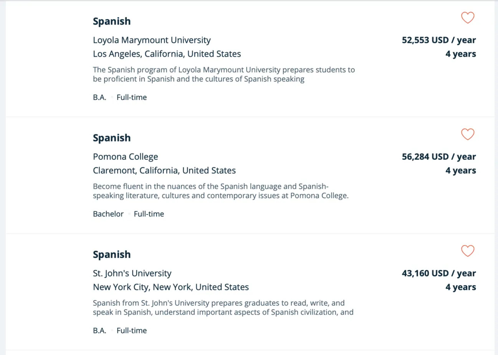
Task: Save Pomona College program with heart icon
Action: coord(468,134)
